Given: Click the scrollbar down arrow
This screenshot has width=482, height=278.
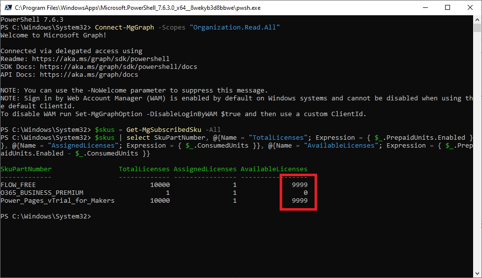Looking at the screenshot, I should [x=477, y=274].
